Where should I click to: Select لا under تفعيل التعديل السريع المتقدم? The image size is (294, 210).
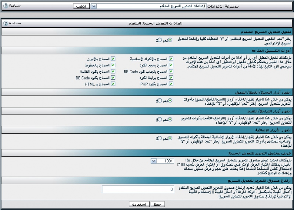(160, 40)
